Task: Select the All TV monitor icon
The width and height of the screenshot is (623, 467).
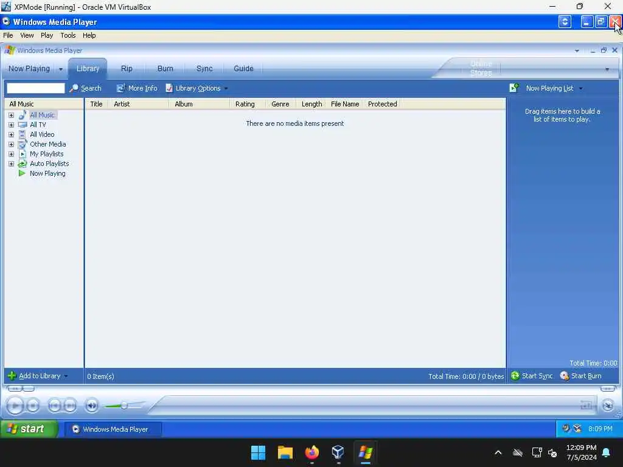Action: [x=23, y=125]
